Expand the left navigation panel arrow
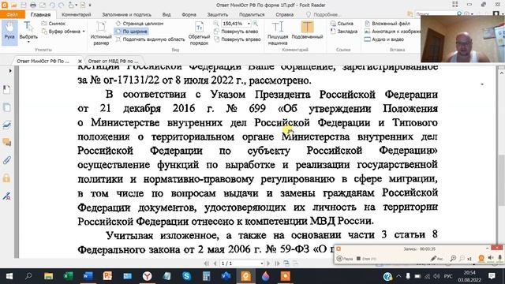505x284 pixels. click(10, 70)
